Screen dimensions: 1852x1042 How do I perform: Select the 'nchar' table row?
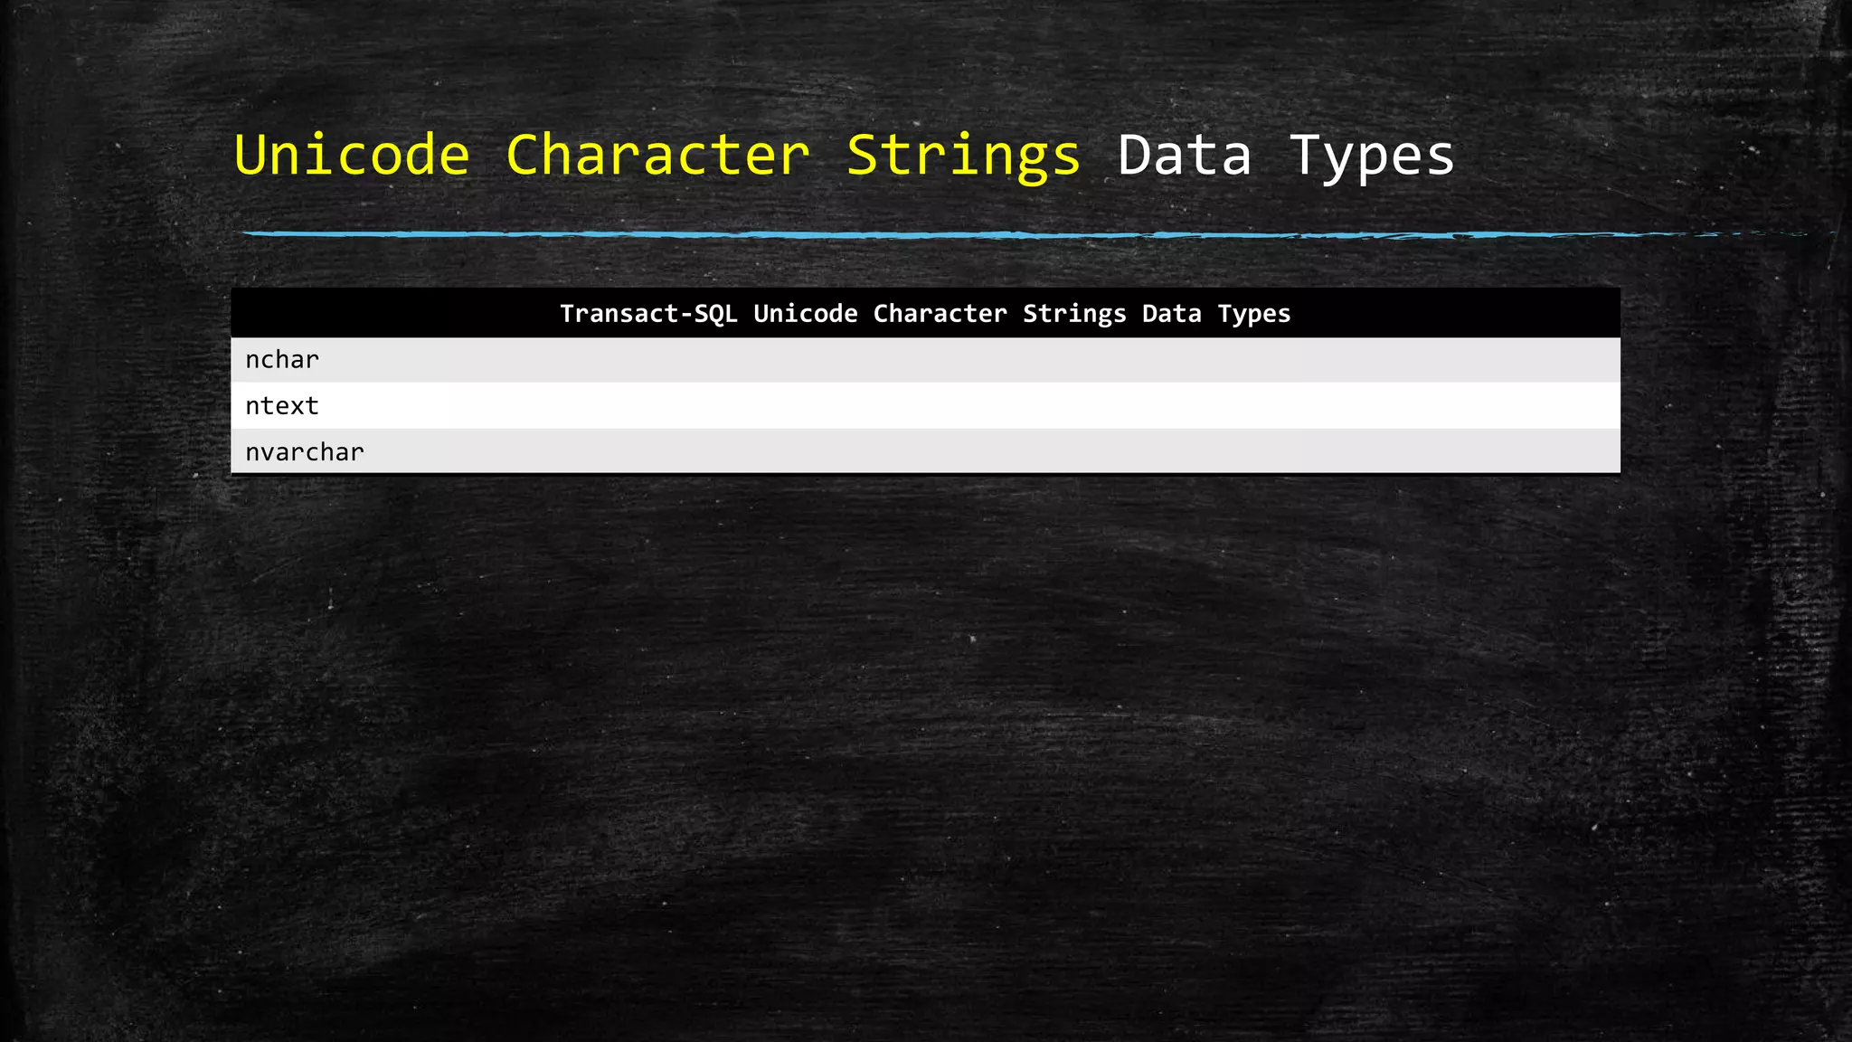click(x=925, y=360)
